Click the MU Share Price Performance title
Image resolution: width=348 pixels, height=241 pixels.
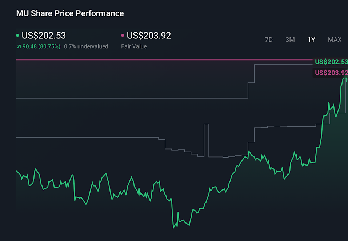click(x=70, y=13)
